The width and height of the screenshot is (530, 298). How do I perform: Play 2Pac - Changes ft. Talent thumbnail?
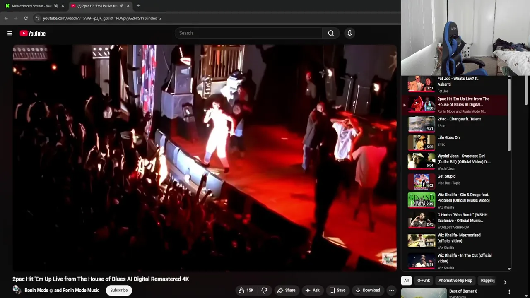(421, 124)
